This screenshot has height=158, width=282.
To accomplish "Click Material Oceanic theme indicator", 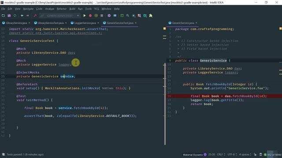I will 195,154.
